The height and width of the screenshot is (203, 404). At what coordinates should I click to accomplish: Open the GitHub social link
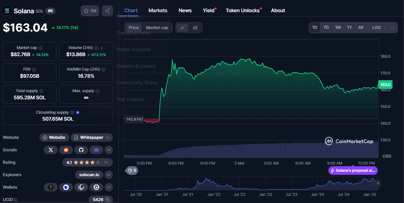click(81, 150)
